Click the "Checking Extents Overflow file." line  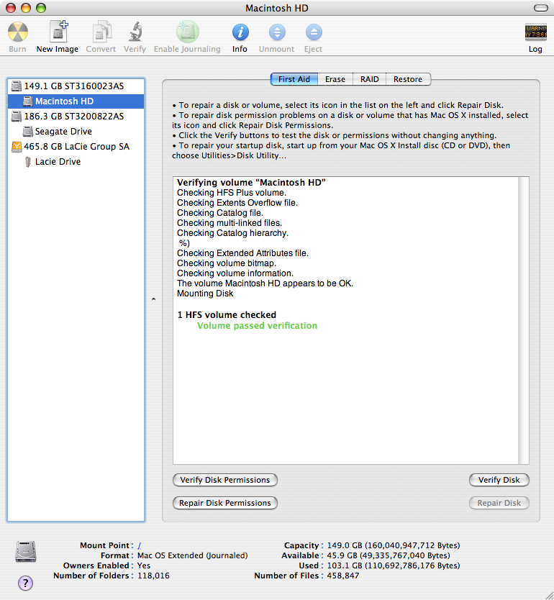(x=237, y=203)
